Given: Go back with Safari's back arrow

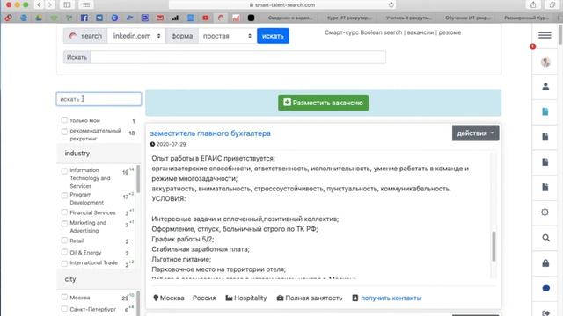Looking at the screenshot, I should [39, 4].
